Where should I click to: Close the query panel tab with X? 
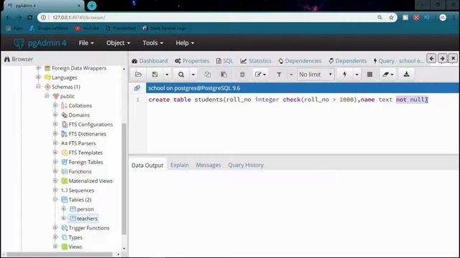coord(453,59)
